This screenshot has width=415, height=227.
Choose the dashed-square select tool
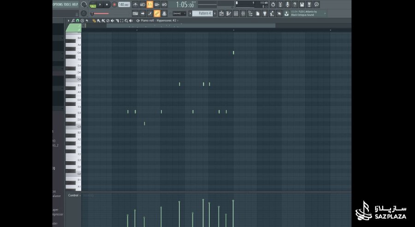(121, 21)
